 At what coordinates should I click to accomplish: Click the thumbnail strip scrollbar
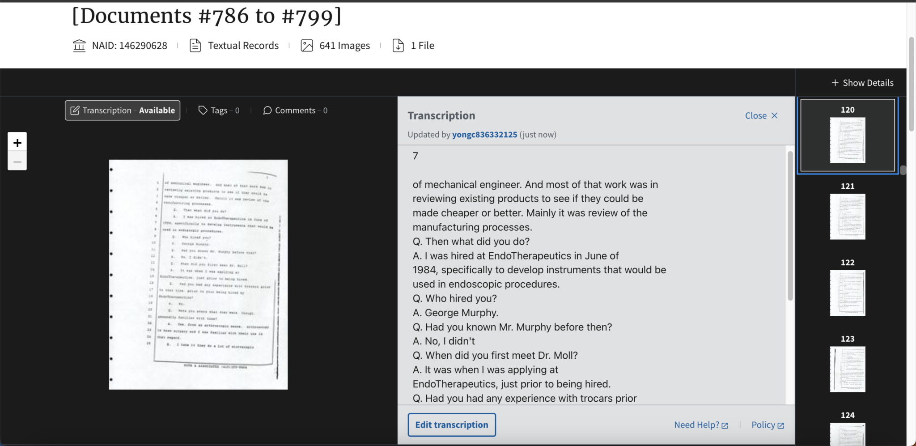click(x=903, y=170)
